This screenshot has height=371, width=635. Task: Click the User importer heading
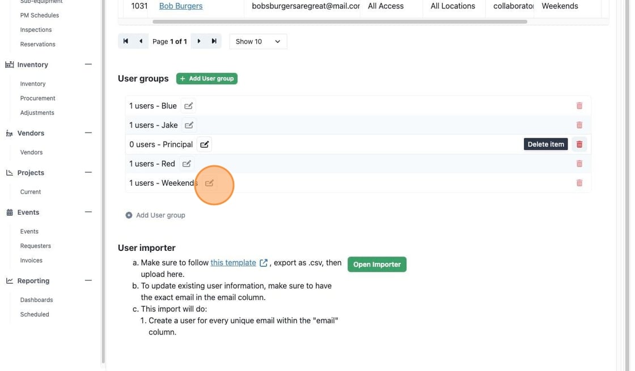[x=147, y=248]
